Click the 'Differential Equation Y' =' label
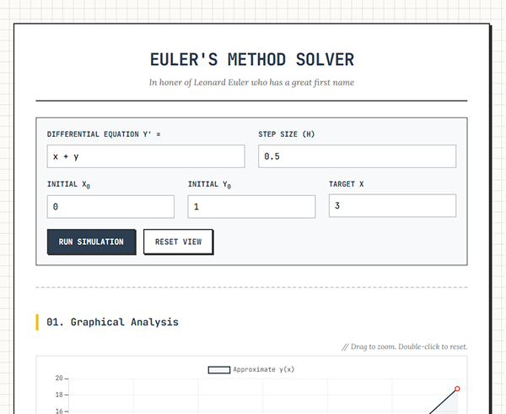The height and width of the screenshot is (414, 506). tap(104, 134)
